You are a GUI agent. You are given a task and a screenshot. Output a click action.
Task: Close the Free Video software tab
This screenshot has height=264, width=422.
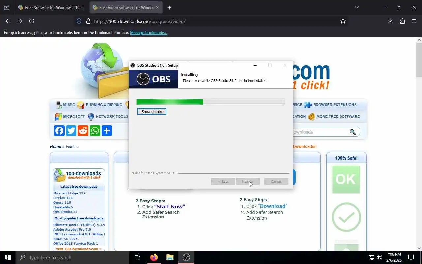coord(157,7)
